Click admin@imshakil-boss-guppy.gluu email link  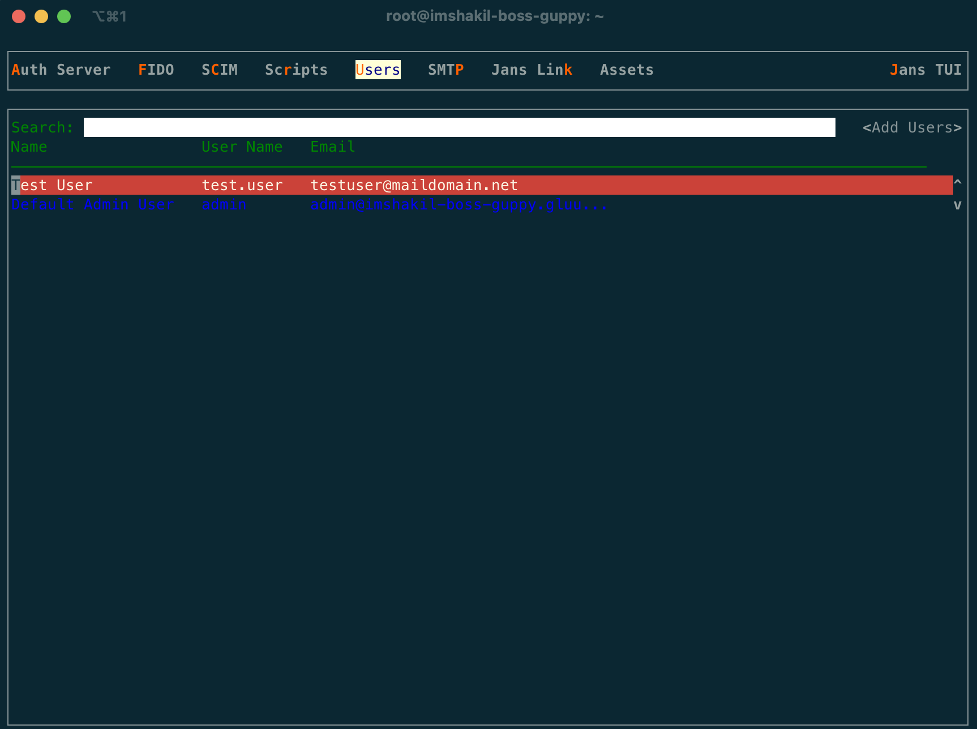pos(458,204)
